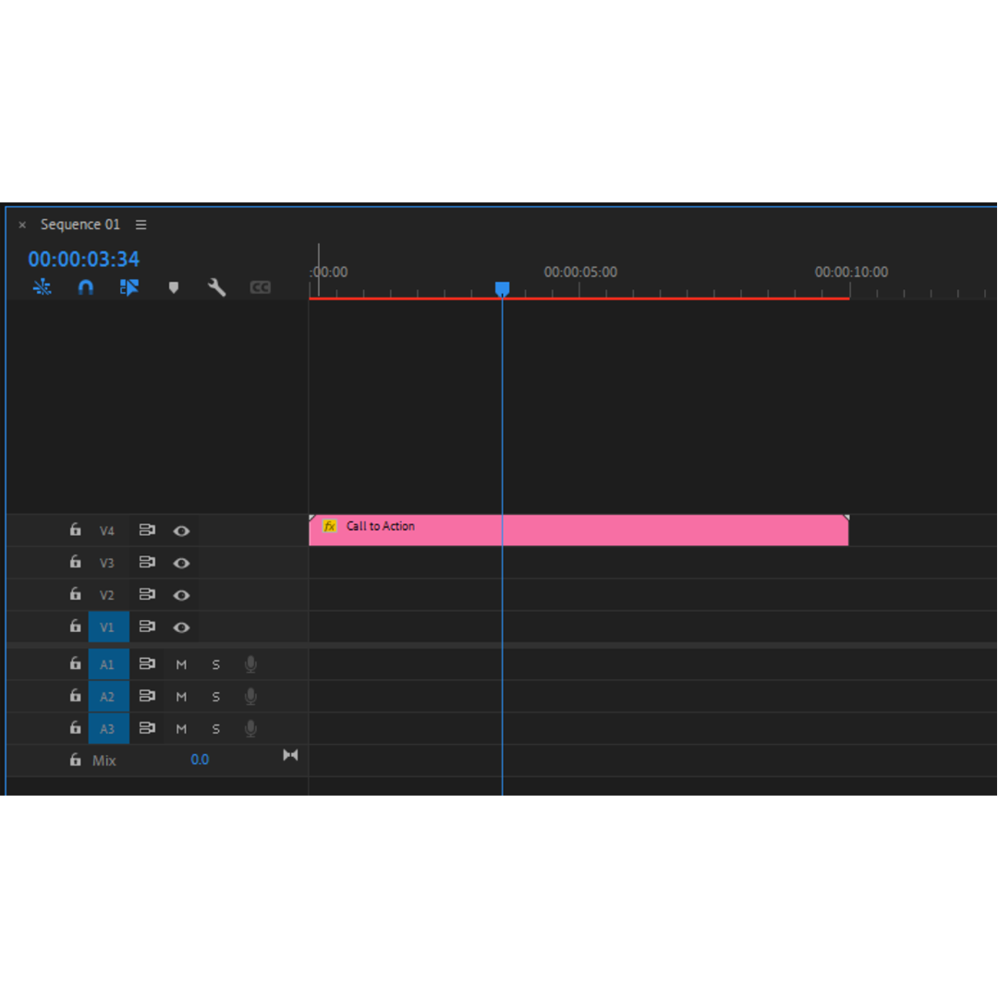Enable Linked Selection icon
This screenshot has height=998, width=998.
(x=129, y=287)
